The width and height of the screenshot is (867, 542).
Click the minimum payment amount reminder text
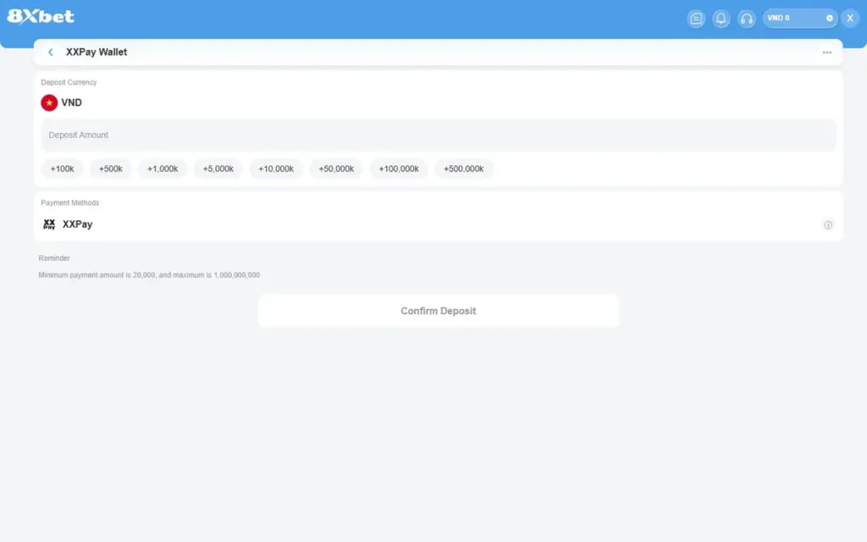pos(149,275)
